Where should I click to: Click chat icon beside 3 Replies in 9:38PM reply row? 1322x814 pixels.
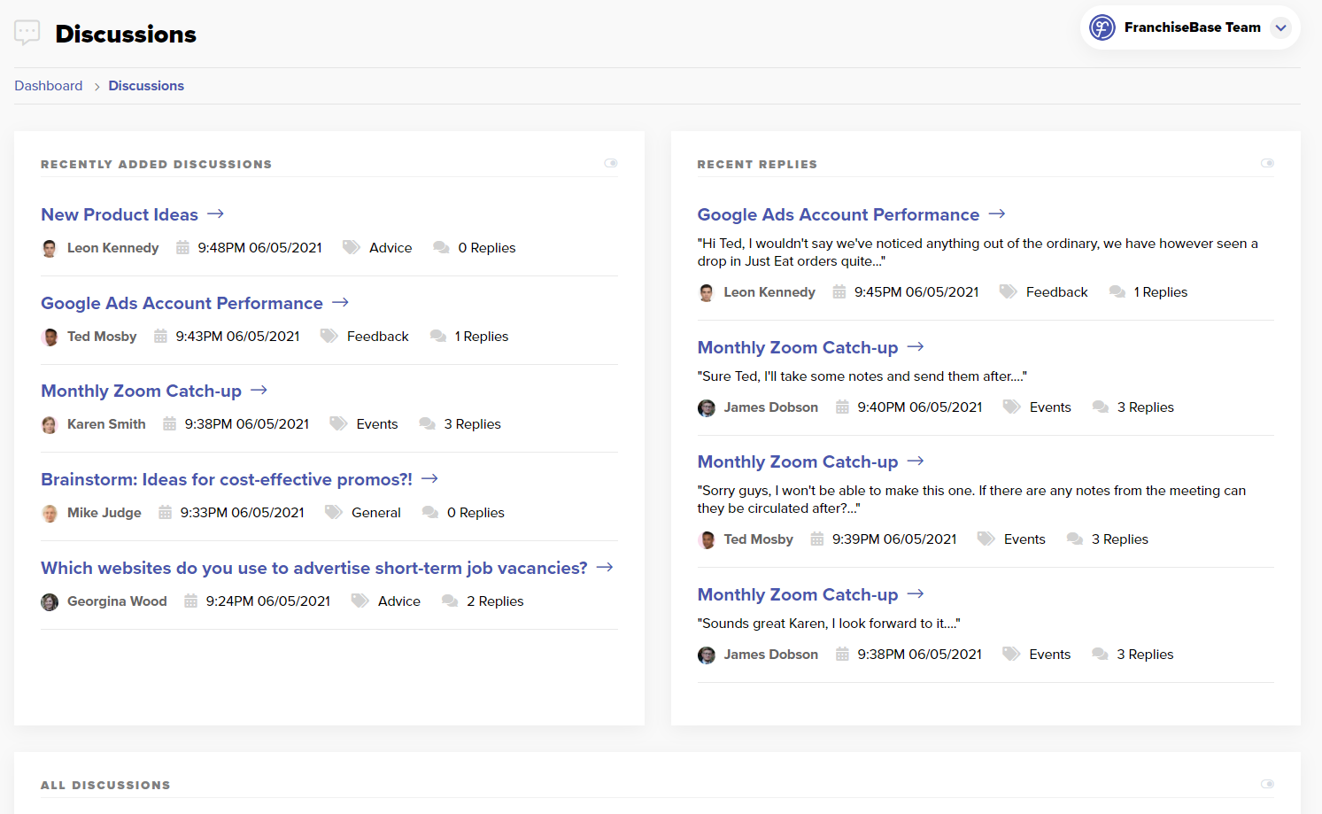1100,654
